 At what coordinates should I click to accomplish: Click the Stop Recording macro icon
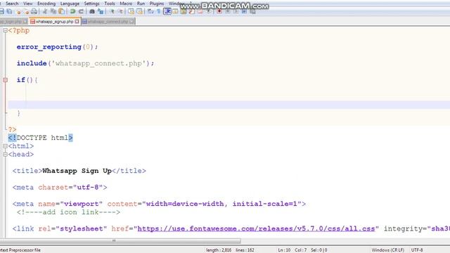pyautogui.click(x=228, y=11)
